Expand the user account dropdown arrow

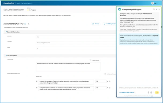(x=159, y=3)
